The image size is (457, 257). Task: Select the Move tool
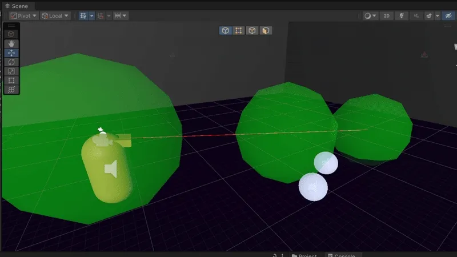(11, 53)
